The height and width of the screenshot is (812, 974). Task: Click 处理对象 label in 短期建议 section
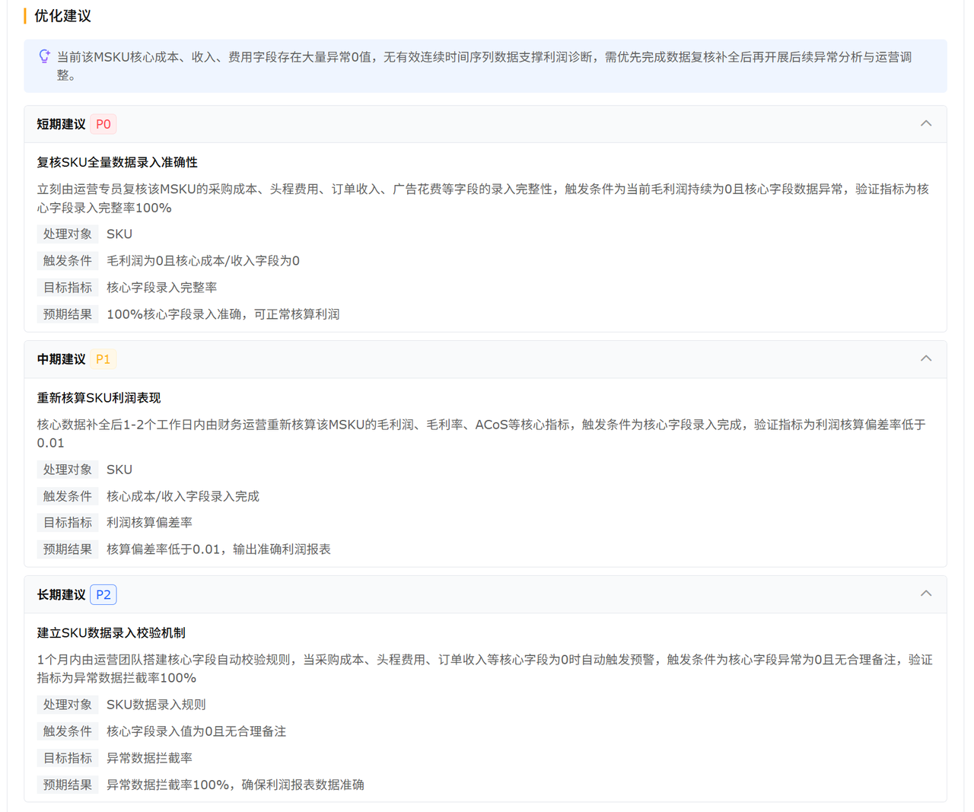pos(68,234)
